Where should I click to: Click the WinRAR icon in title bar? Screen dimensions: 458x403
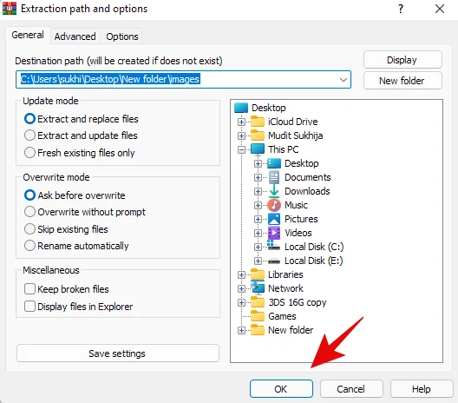click(10, 8)
